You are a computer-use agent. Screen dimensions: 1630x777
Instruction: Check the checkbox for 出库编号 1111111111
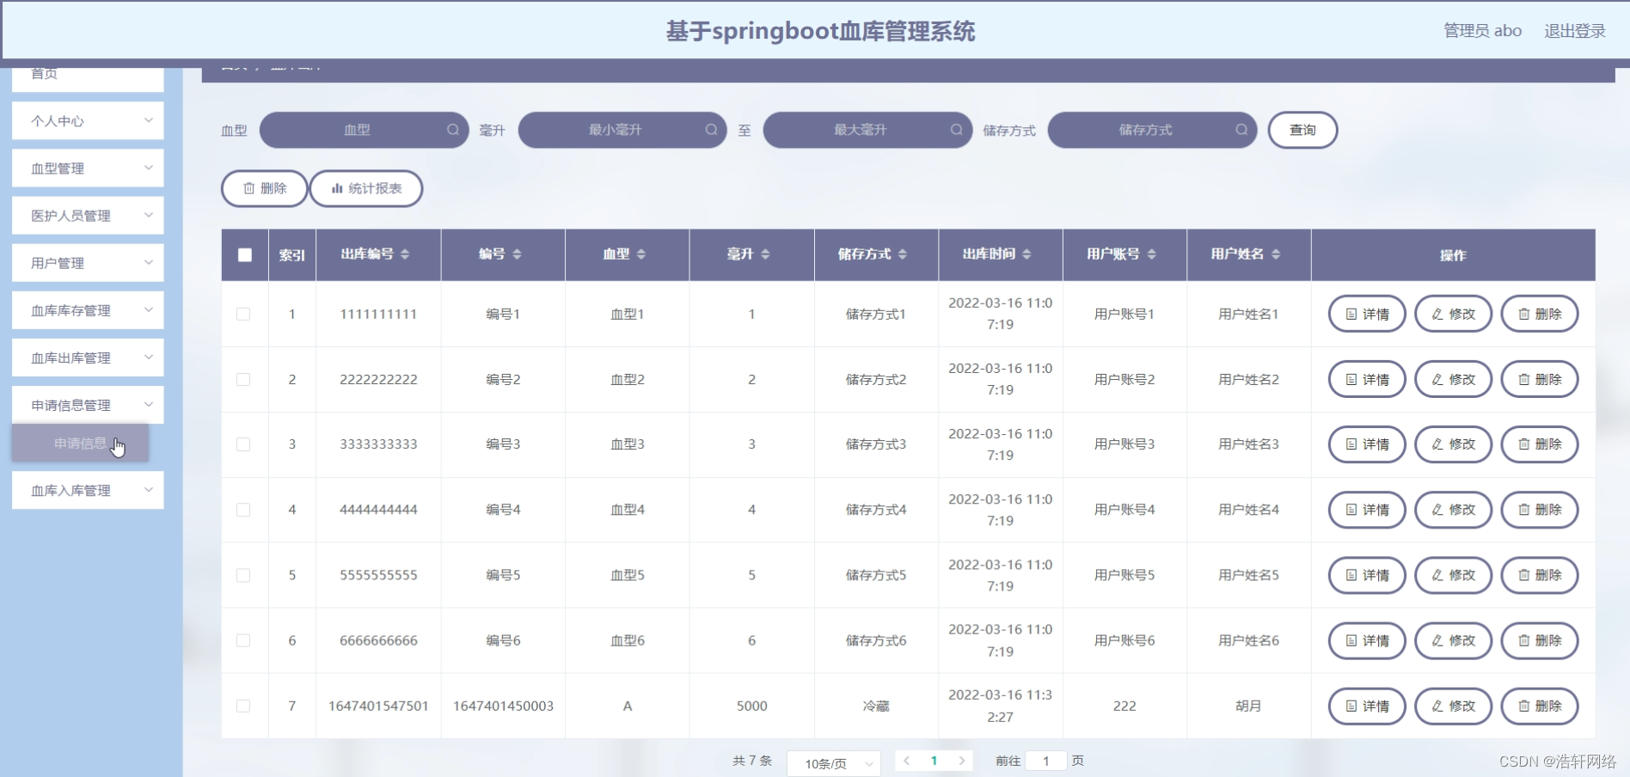(x=244, y=315)
